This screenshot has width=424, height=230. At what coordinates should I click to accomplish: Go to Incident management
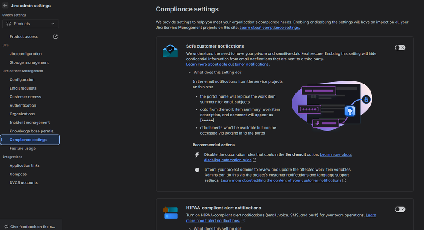click(x=29, y=123)
